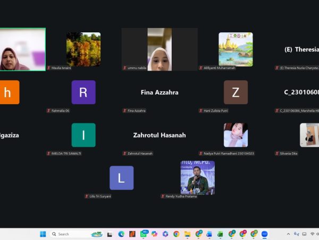Screen dimensions: 319x240
Task: Click muted mic icon beside Fina Azzahra label
Action: [x=125, y=110]
